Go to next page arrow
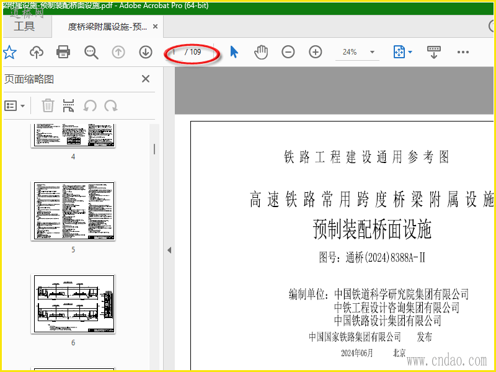Screen dimensions: 496x372 pos(146,52)
